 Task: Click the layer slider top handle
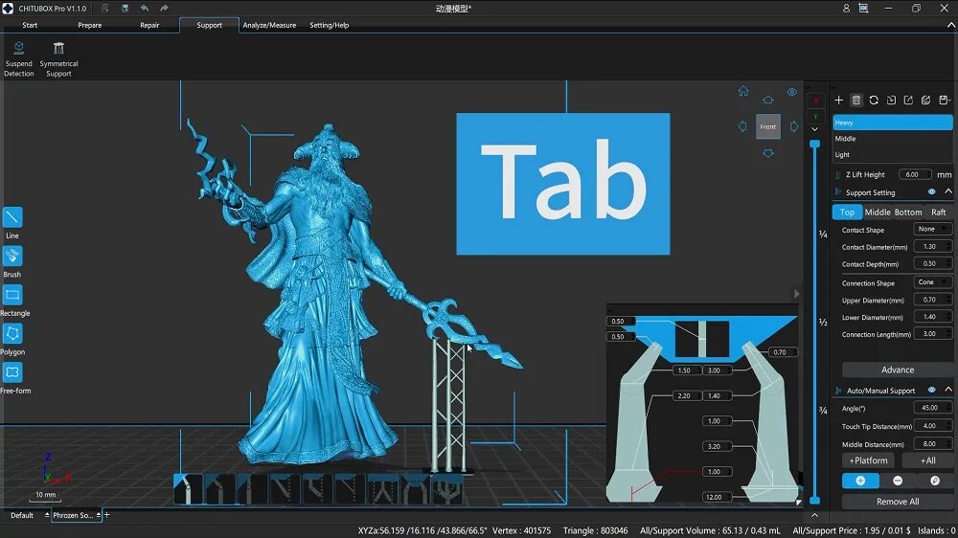pyautogui.click(x=814, y=144)
